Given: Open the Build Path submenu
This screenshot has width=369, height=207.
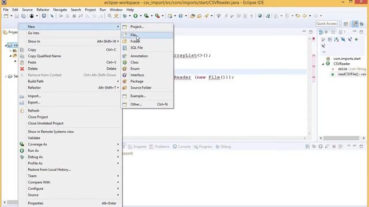Looking at the screenshot, I should 70,81.
